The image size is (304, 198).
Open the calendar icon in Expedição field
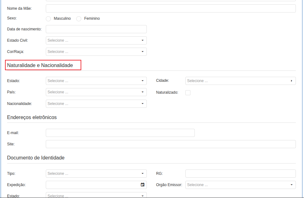(142, 185)
